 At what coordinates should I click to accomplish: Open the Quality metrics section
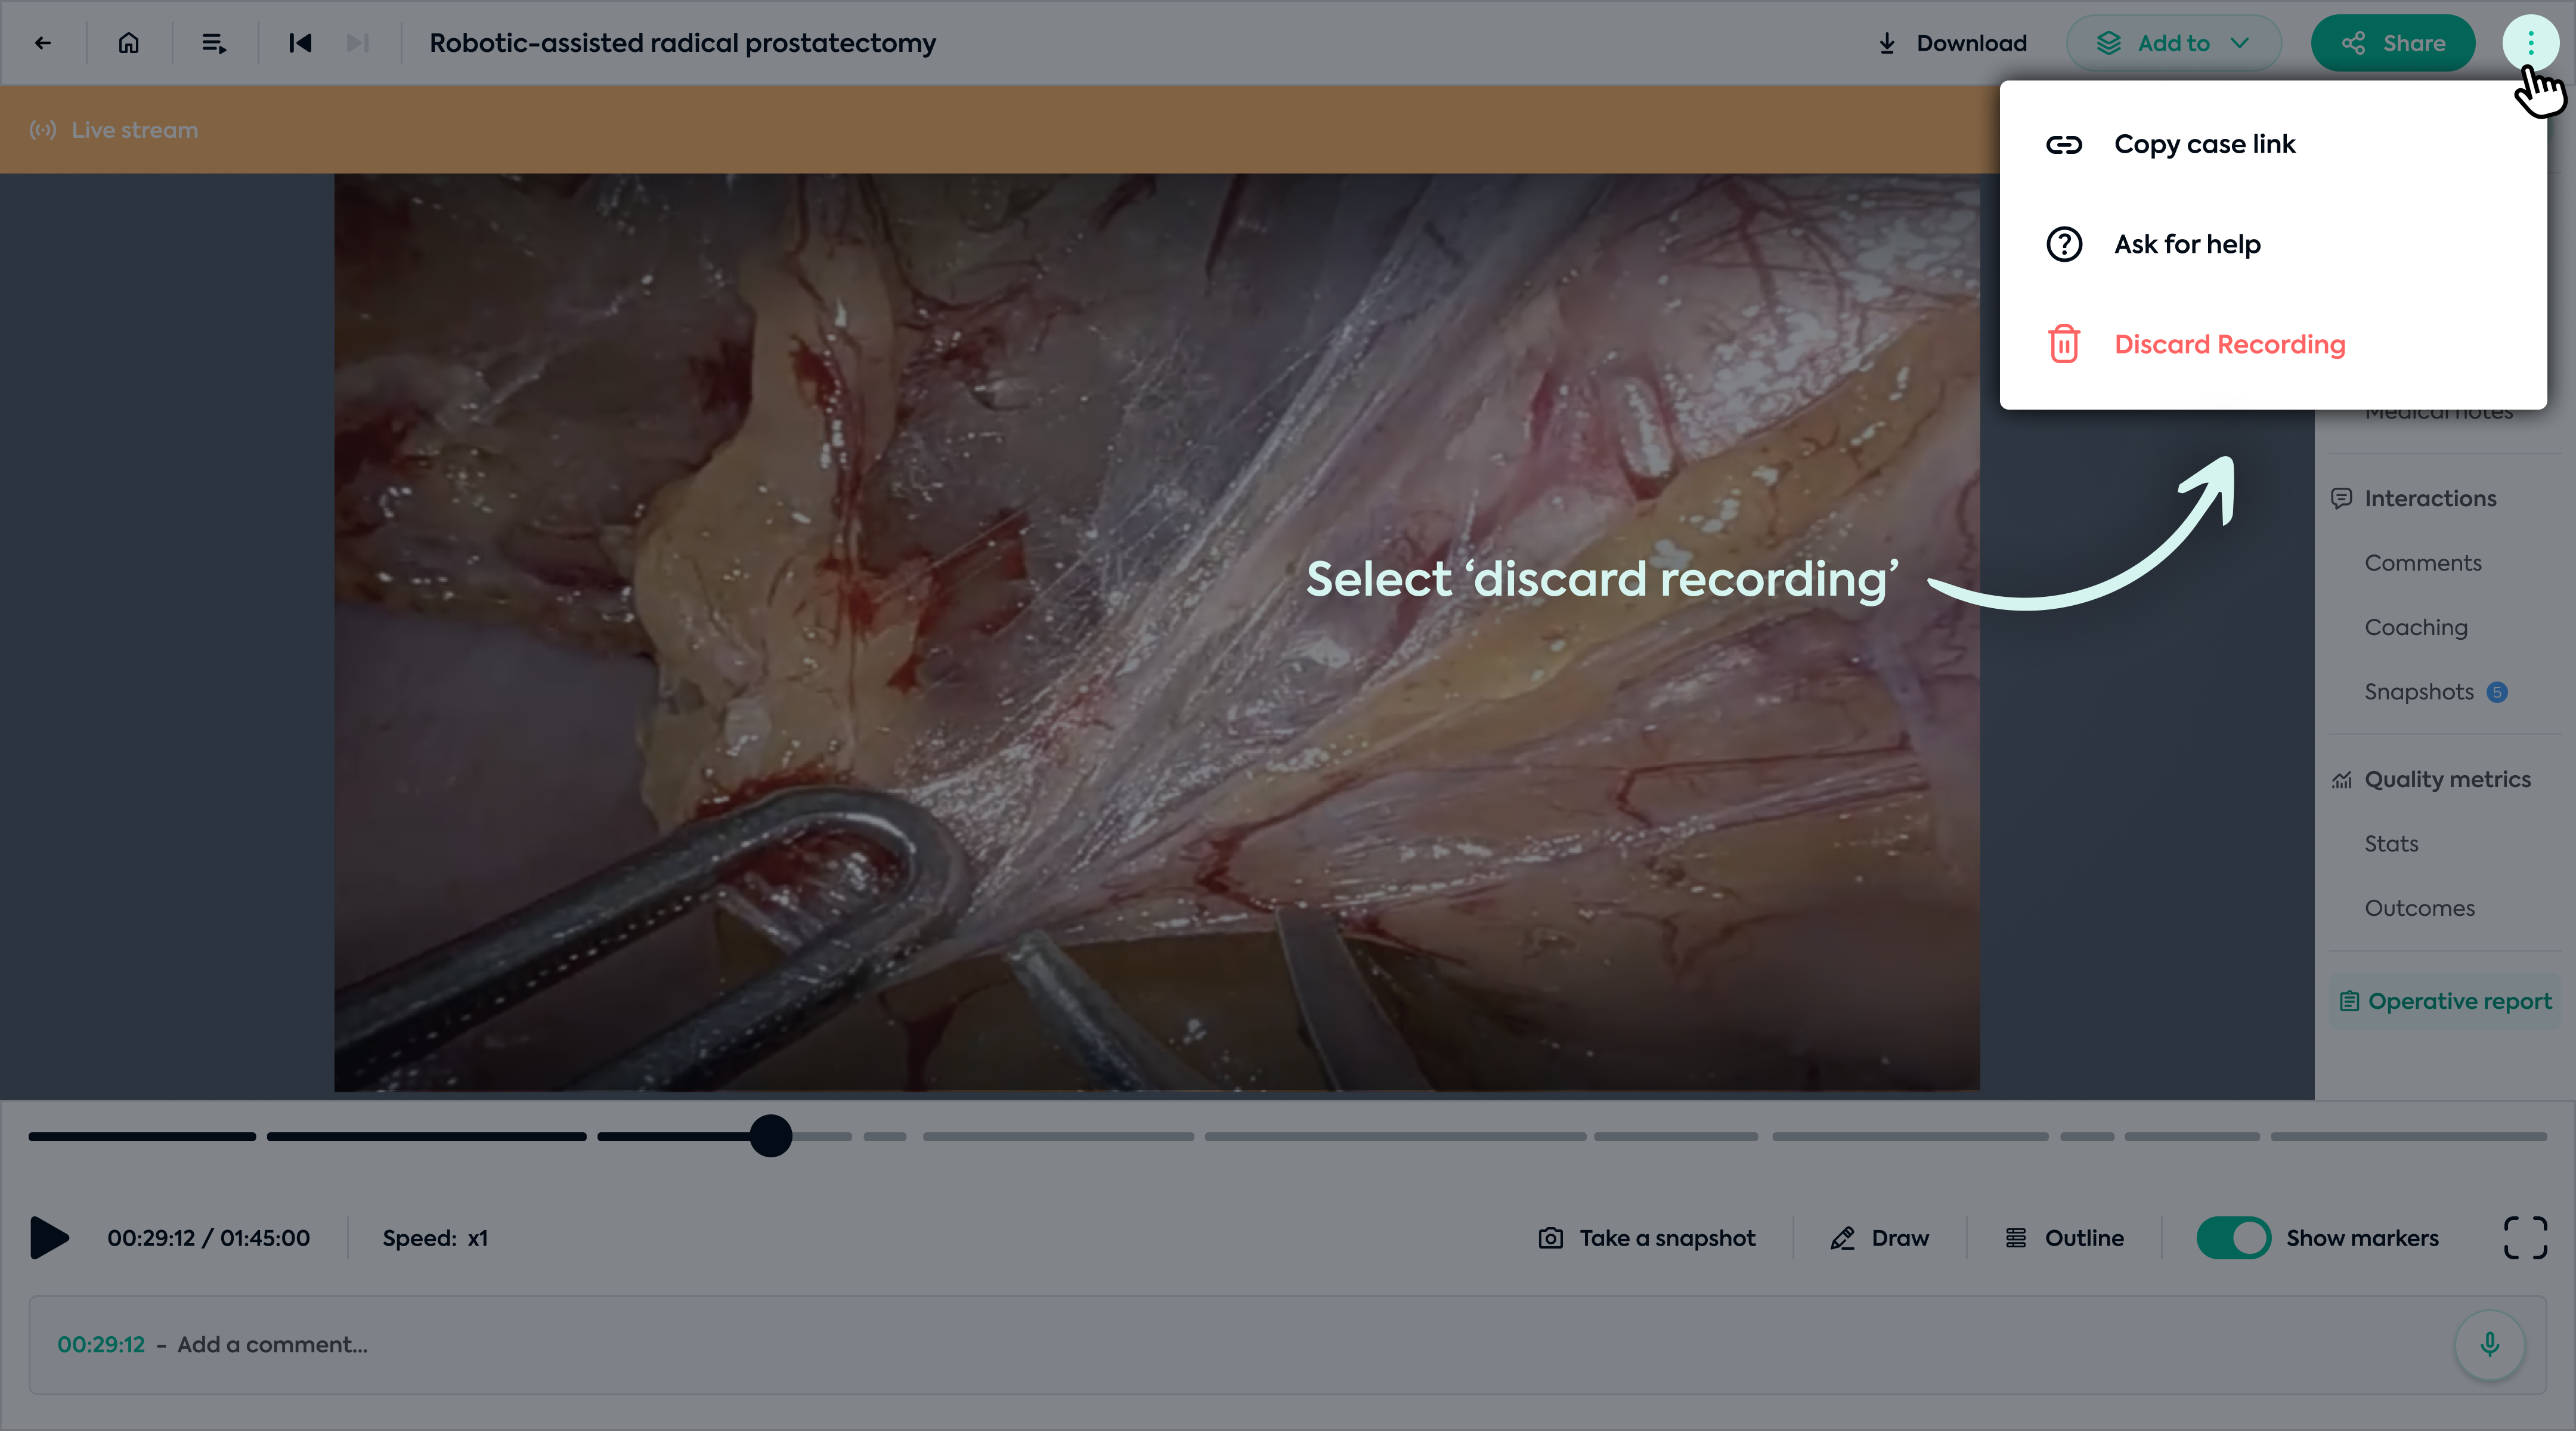point(2431,779)
